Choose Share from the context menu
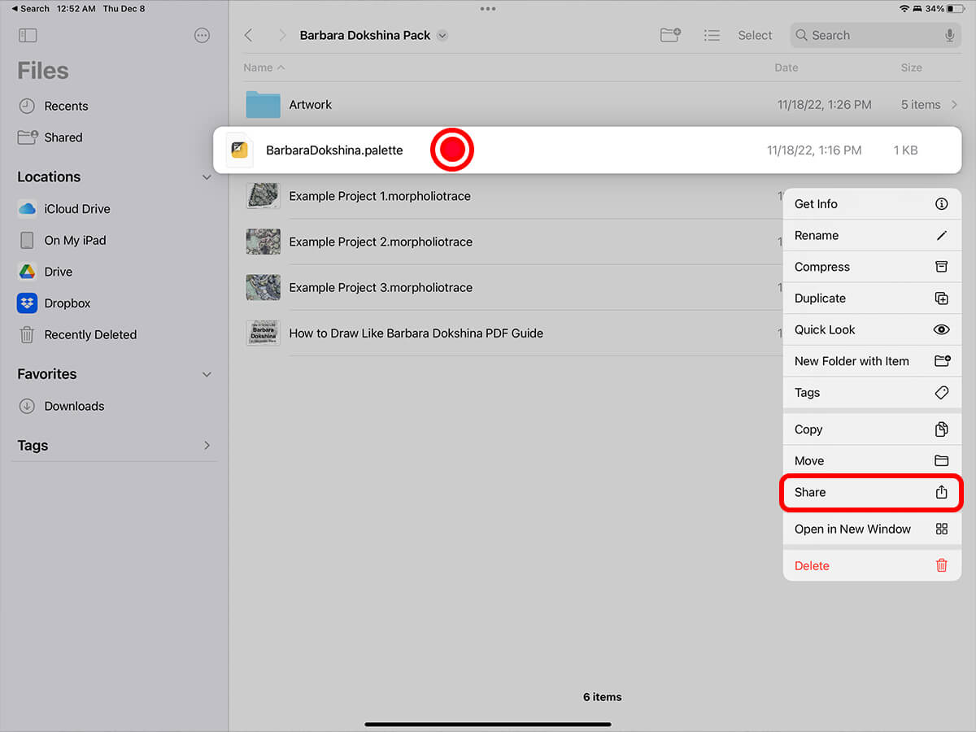The image size is (976, 732). pos(871,493)
